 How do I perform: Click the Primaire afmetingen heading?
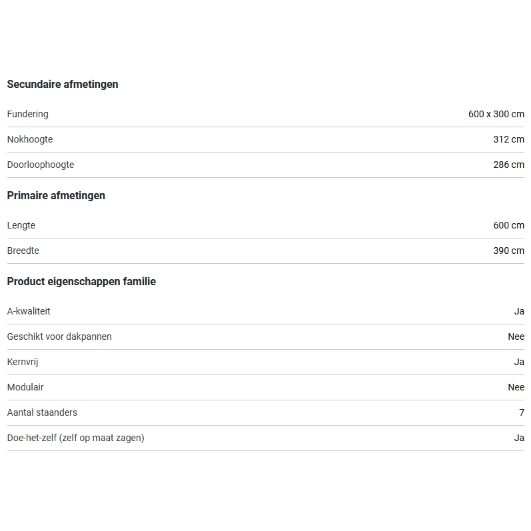coord(56,195)
